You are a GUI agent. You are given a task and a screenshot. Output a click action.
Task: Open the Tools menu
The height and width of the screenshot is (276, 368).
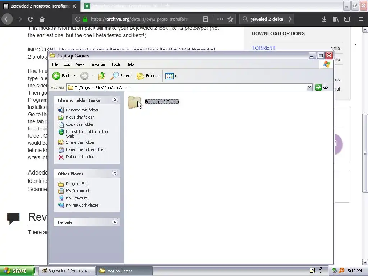116,64
